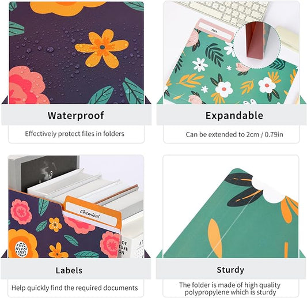Click 'Effectively protect files in folders' text
307x298 pixels.
75,134
